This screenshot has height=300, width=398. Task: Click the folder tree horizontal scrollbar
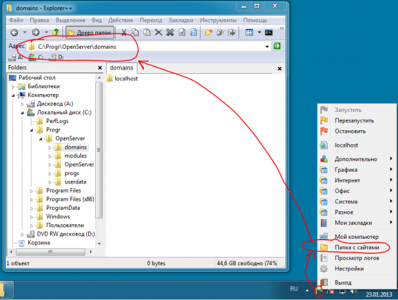tap(51, 252)
